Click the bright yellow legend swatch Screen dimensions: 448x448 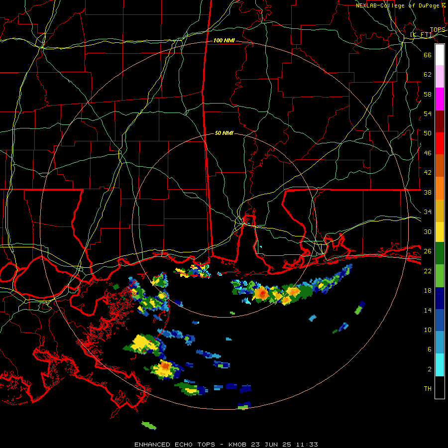[x=440, y=232]
